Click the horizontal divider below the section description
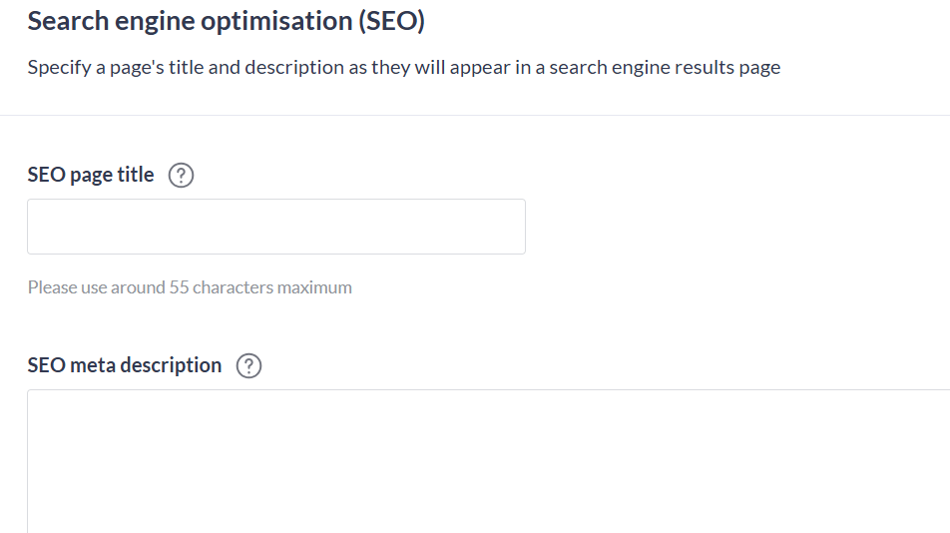This screenshot has width=950, height=533. coord(475,115)
